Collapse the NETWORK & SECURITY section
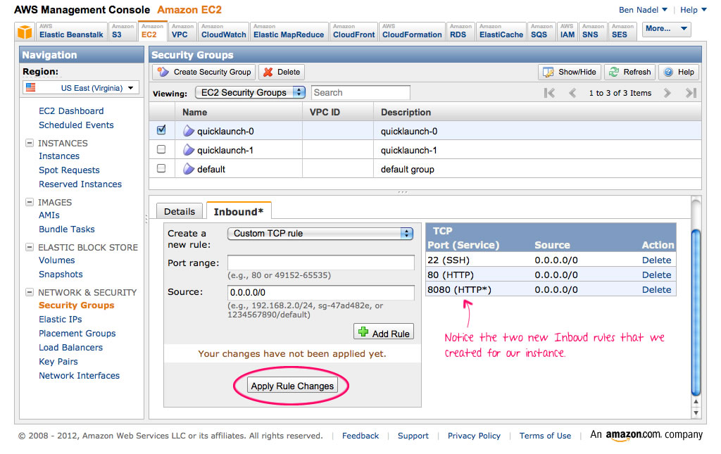 30,292
